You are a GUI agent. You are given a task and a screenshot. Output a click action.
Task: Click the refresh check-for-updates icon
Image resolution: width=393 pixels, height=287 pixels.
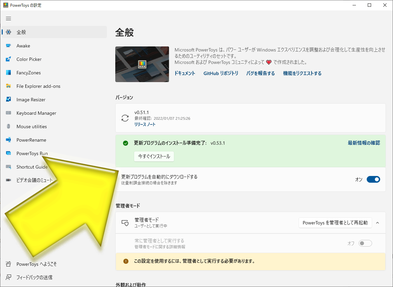[125, 118]
